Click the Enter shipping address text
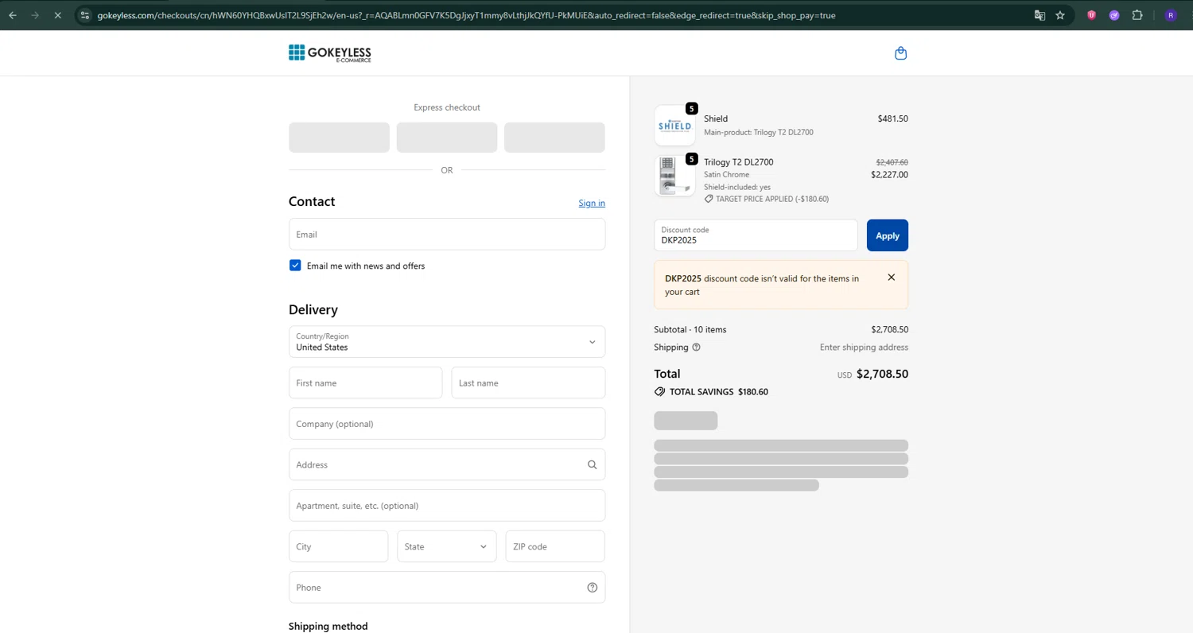The width and height of the screenshot is (1193, 633). 864,348
